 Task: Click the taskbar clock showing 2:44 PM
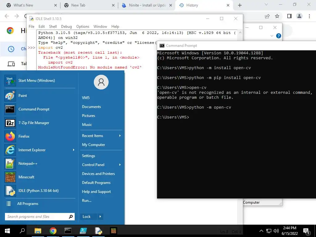pyautogui.click(x=289, y=231)
